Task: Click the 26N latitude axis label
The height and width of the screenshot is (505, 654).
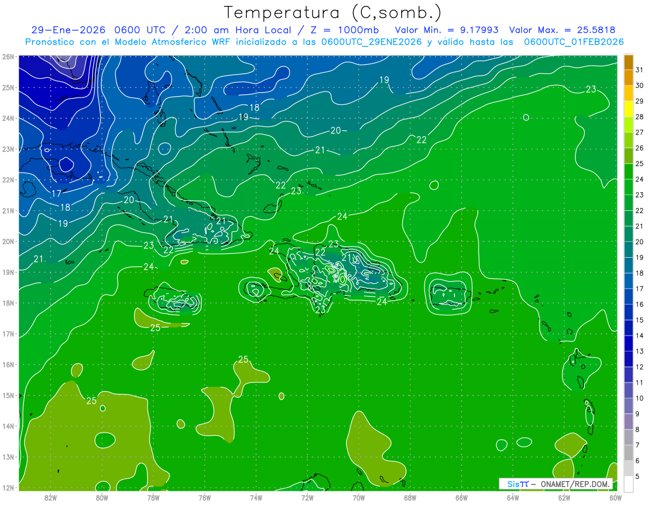Action: point(8,57)
